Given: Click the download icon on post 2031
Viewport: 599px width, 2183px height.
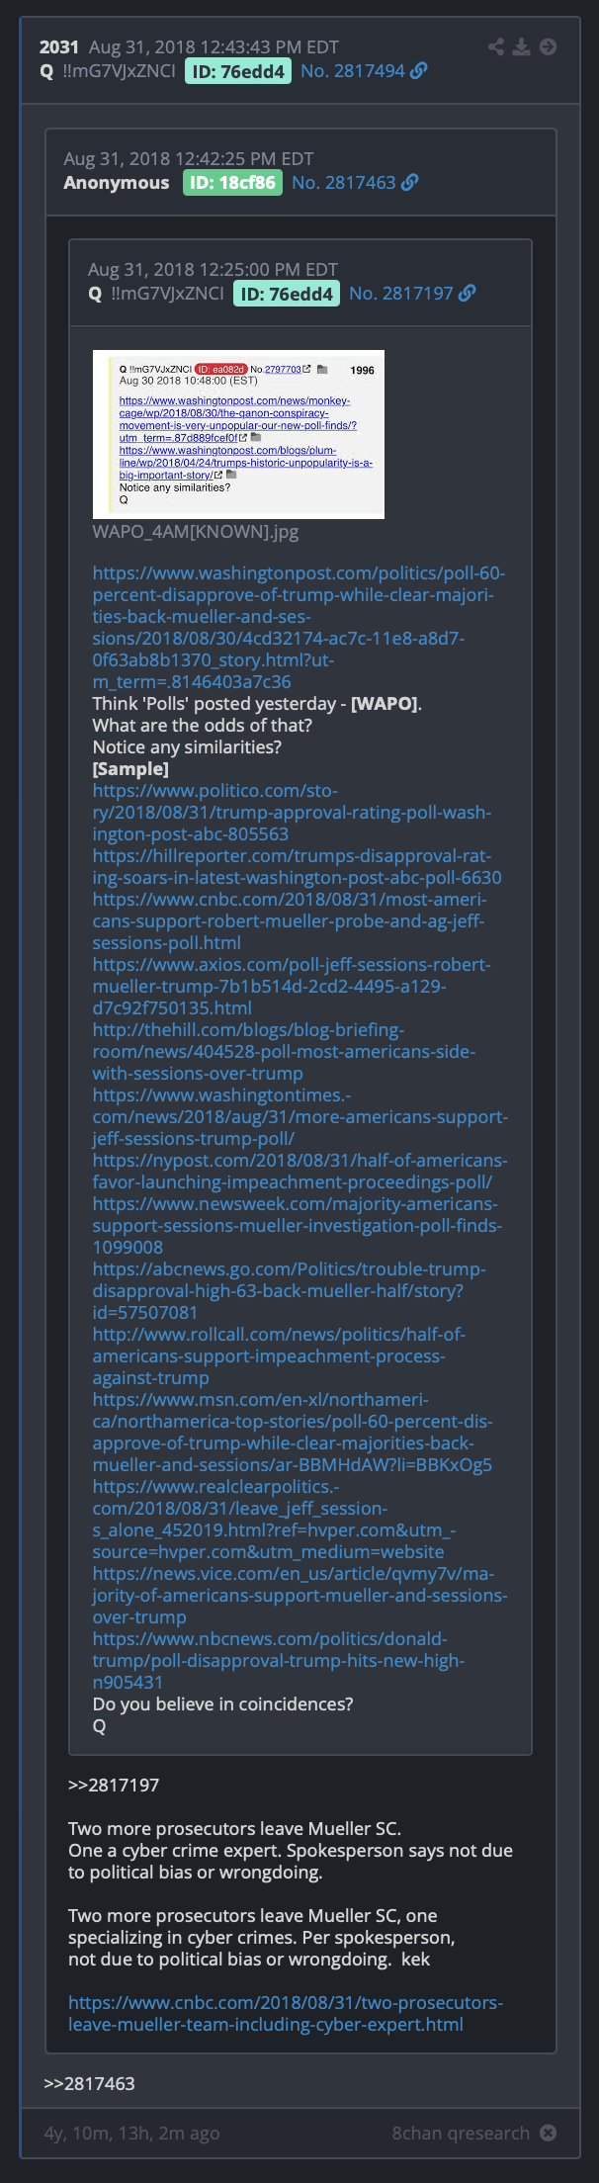Looking at the screenshot, I should pyautogui.click(x=522, y=46).
